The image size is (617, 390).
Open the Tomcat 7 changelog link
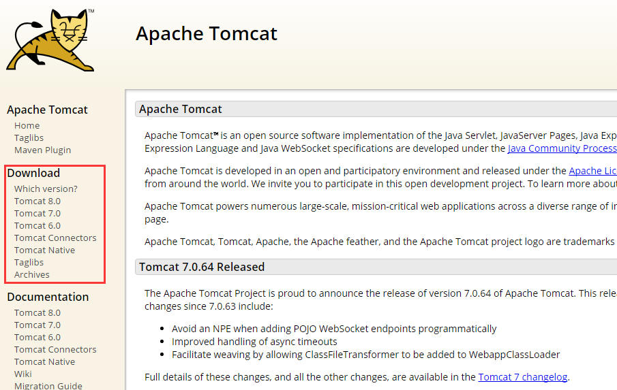(x=522, y=377)
